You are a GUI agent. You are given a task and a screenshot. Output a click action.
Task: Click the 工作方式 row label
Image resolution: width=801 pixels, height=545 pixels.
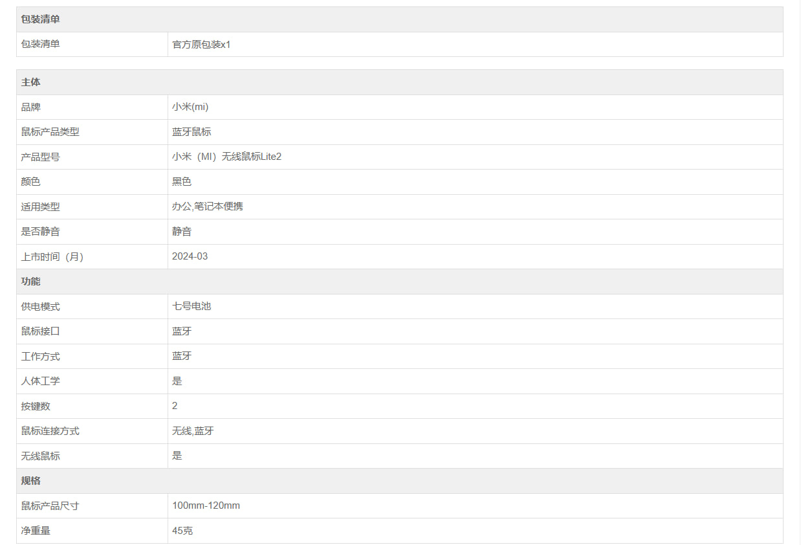[x=40, y=356]
